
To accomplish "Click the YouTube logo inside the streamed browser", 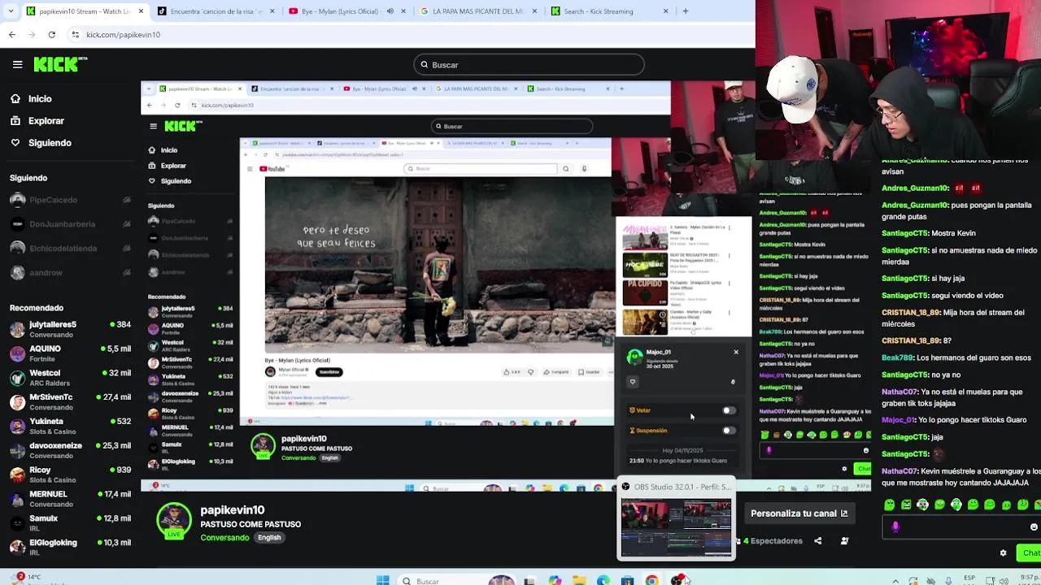I will tap(272, 169).
